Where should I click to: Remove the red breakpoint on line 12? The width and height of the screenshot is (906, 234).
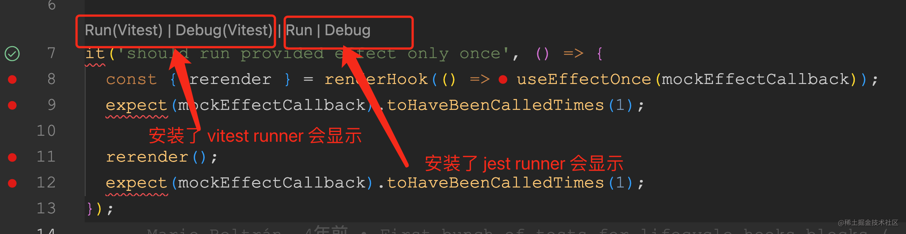12,183
